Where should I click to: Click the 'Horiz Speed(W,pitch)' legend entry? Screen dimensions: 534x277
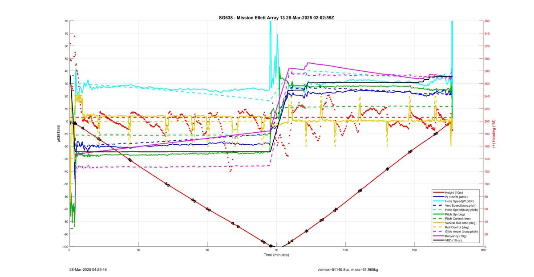460,201
